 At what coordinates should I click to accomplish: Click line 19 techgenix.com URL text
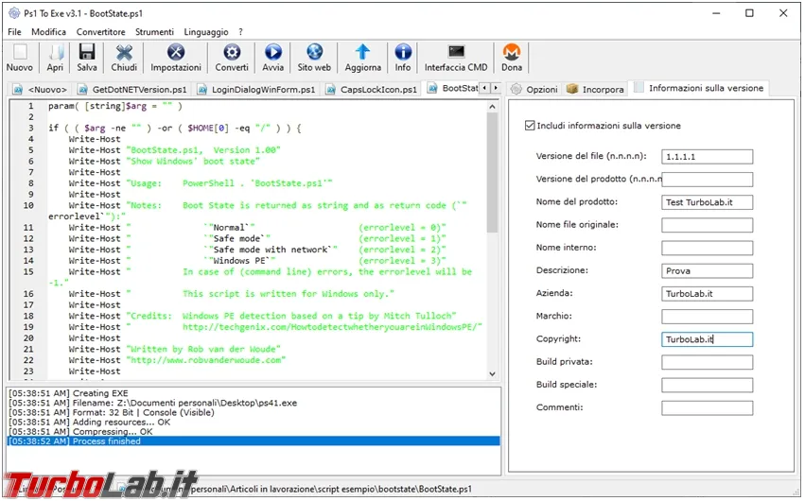point(332,327)
